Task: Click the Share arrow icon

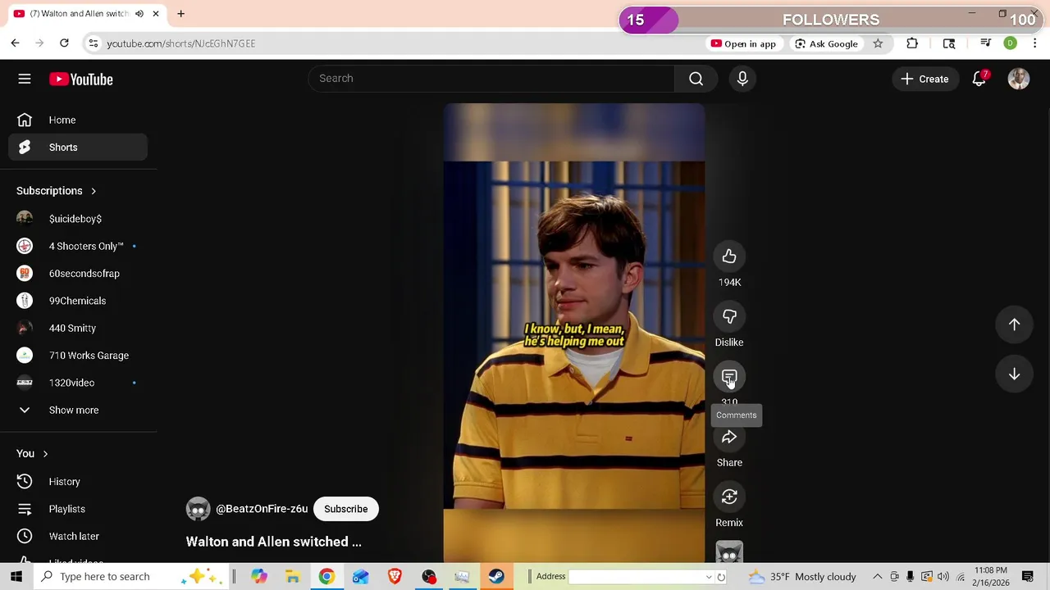Action: click(729, 437)
